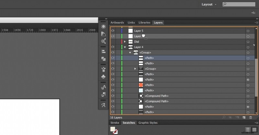Click the Locate Object magnifier icon

224,117
